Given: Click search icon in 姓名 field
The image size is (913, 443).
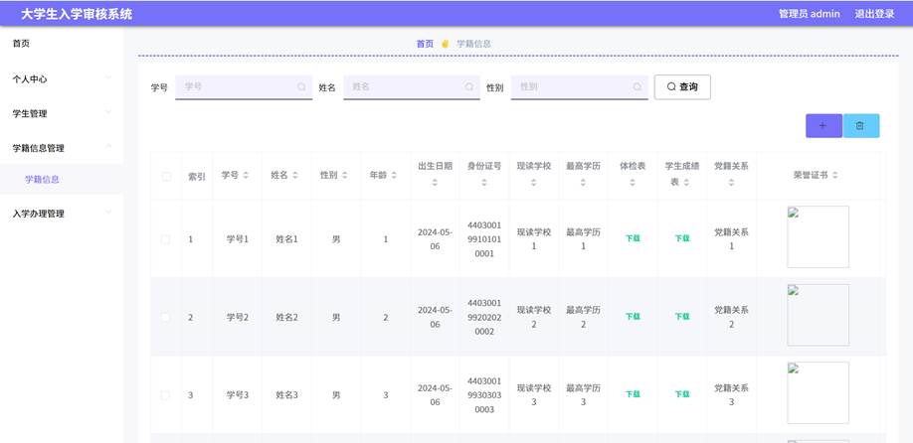Looking at the screenshot, I should click(x=469, y=86).
